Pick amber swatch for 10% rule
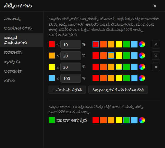This screenshot has height=148, width=165. pos(111,44)
